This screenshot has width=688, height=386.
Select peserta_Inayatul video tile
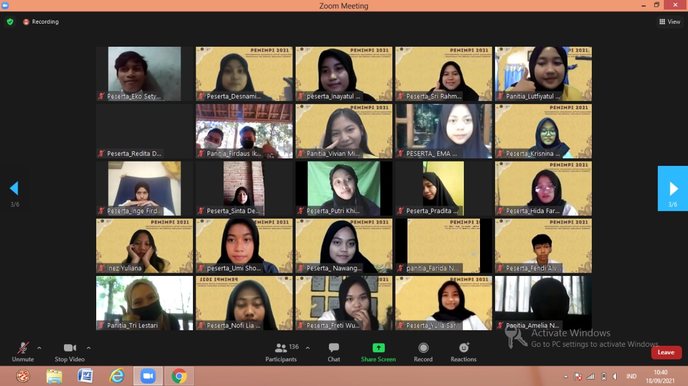click(x=344, y=74)
